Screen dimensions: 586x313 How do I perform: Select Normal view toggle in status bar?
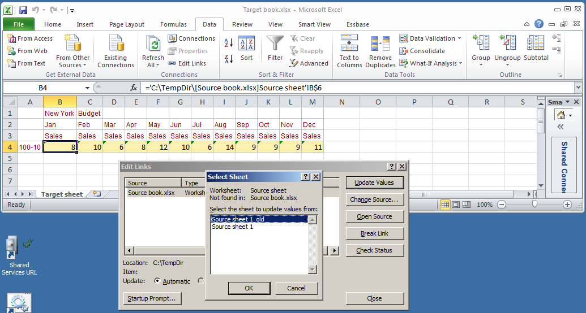[444, 205]
